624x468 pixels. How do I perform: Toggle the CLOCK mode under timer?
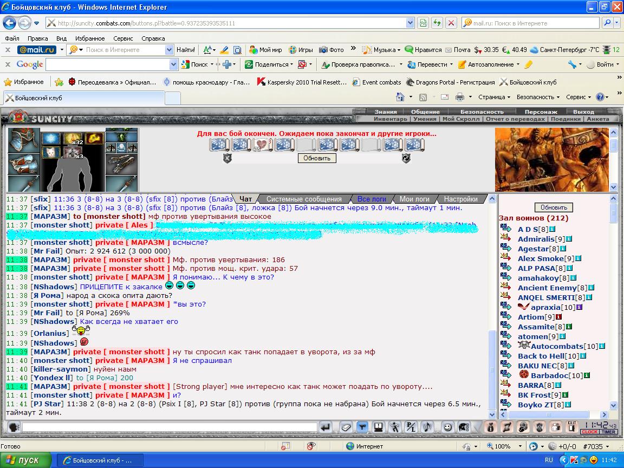(589, 432)
